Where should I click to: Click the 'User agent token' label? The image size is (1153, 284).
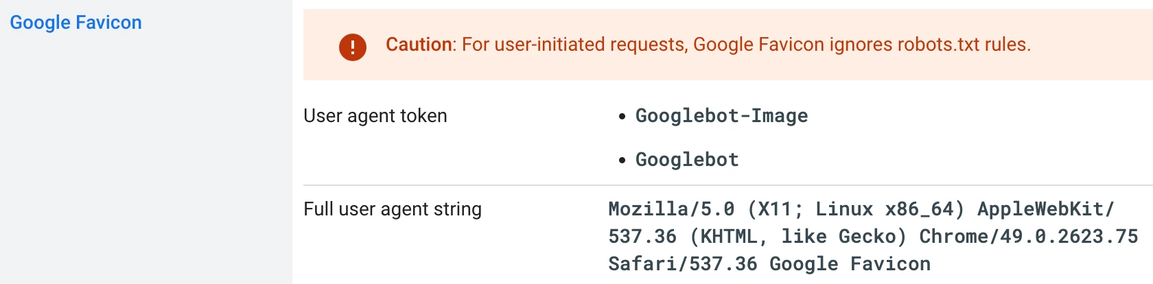[375, 116]
